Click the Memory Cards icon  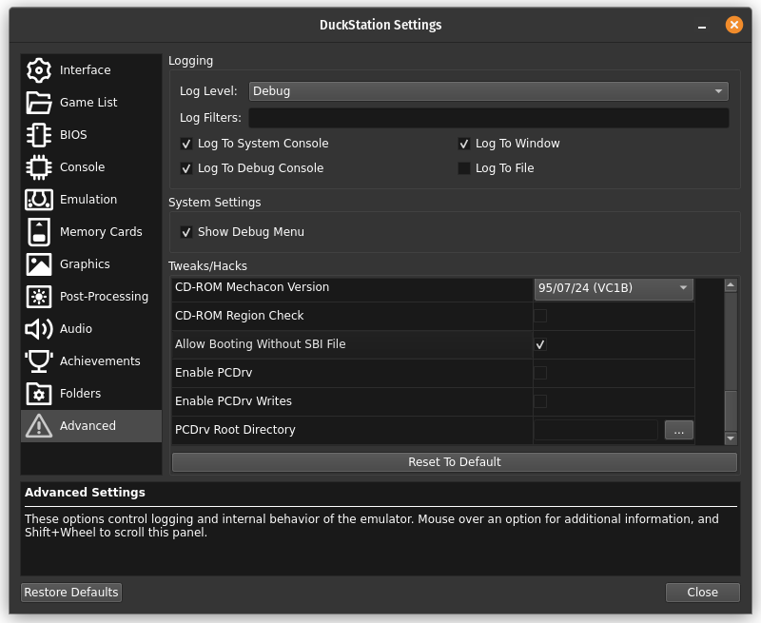(x=39, y=232)
